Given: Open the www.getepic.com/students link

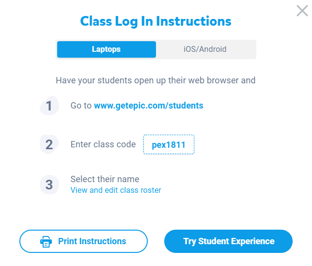Looking at the screenshot, I should [x=148, y=106].
